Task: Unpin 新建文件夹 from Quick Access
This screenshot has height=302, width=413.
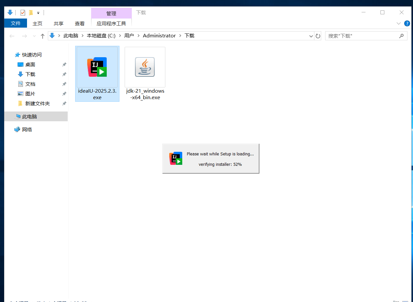Action: click(x=64, y=103)
